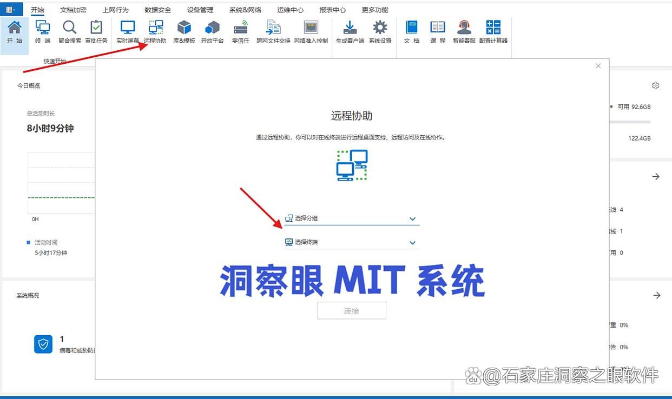Click the 122.4GB value
This screenshot has height=399, width=672.
(640, 138)
